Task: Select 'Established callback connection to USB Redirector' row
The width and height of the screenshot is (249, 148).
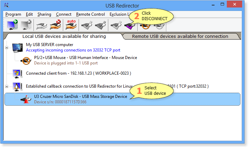Action: point(117,86)
